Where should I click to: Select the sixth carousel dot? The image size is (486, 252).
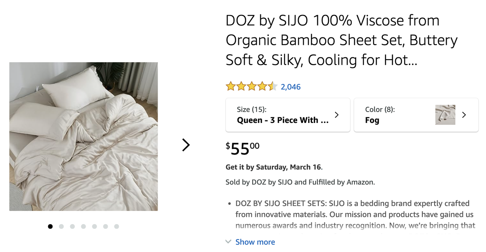[105, 226]
